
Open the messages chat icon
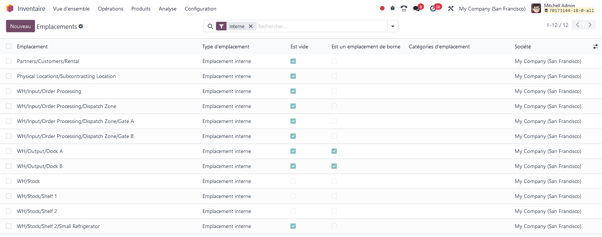pyautogui.click(x=416, y=8)
